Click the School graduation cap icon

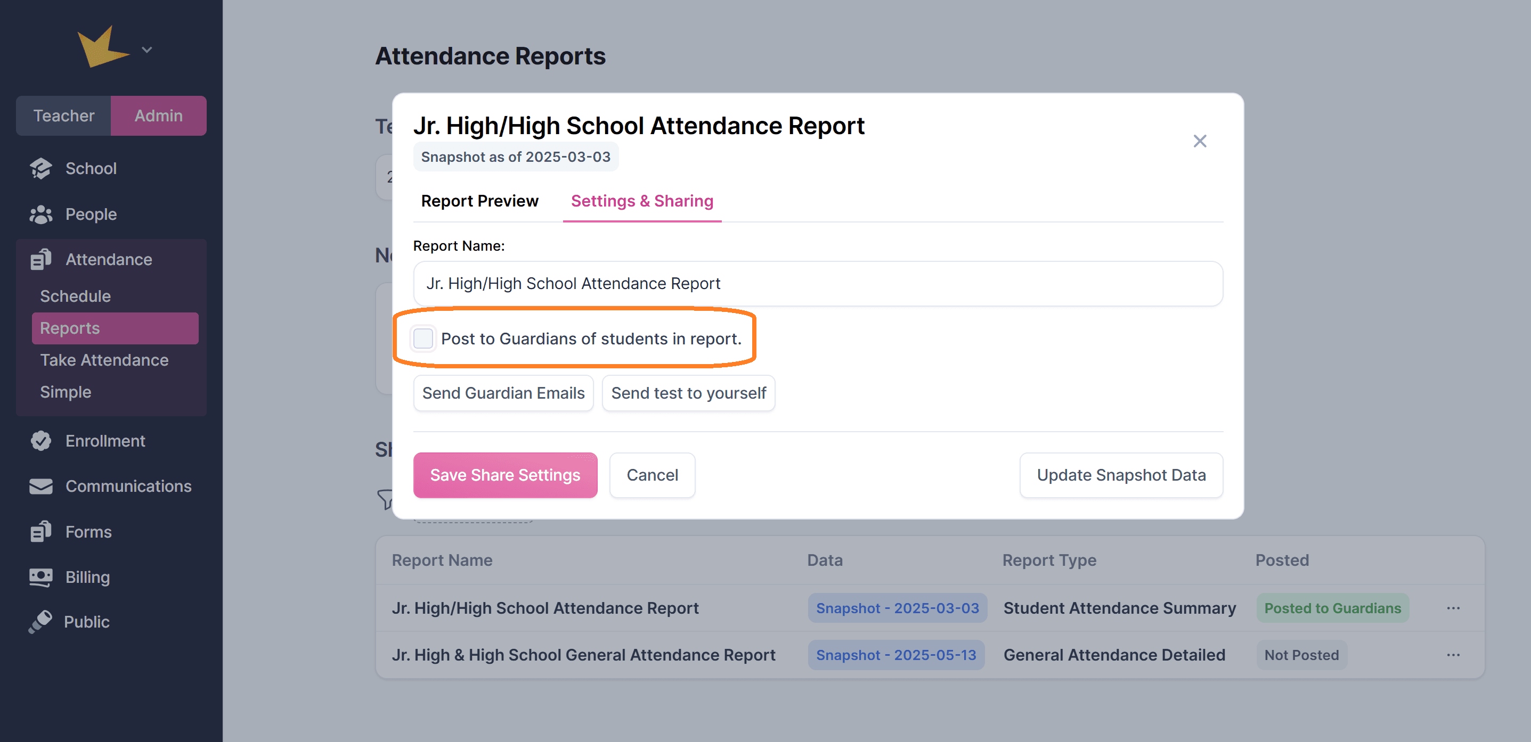pos(40,169)
